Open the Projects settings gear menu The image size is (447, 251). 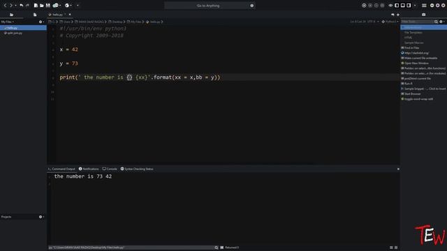[x=41, y=217]
